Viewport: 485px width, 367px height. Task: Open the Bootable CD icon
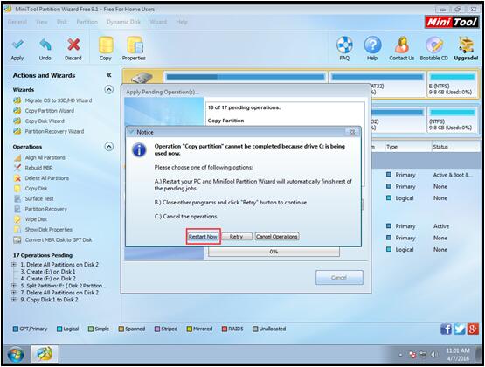pos(434,45)
